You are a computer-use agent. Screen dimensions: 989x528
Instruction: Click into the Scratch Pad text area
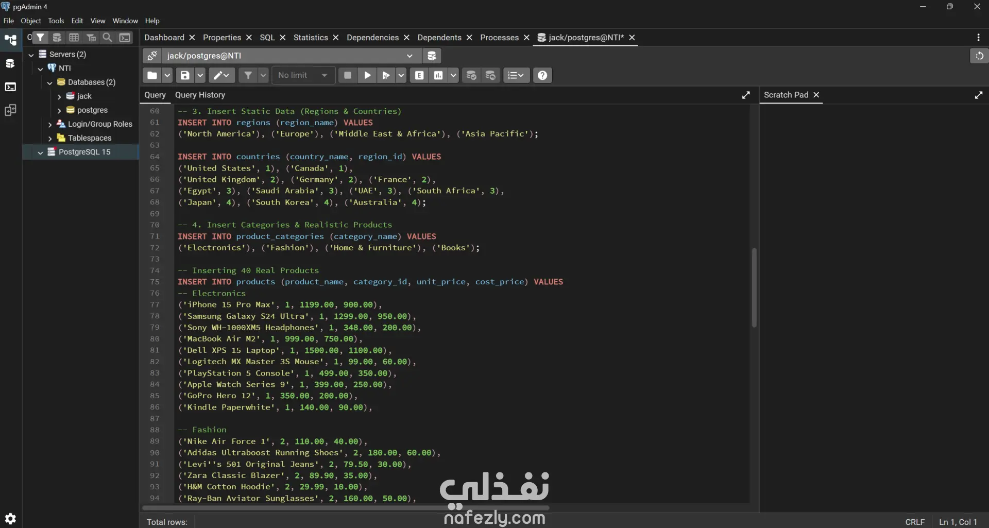click(874, 308)
